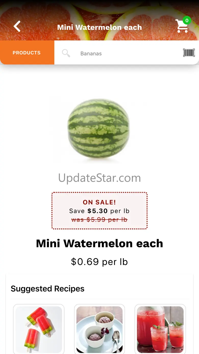Tap the green cart count badge
199x354 pixels.
187,20
